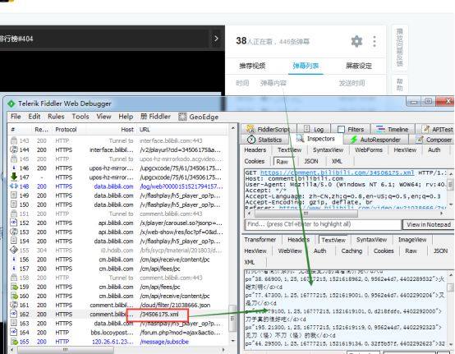Click session 161 JSON icon
455x354 pixels.
point(14,305)
